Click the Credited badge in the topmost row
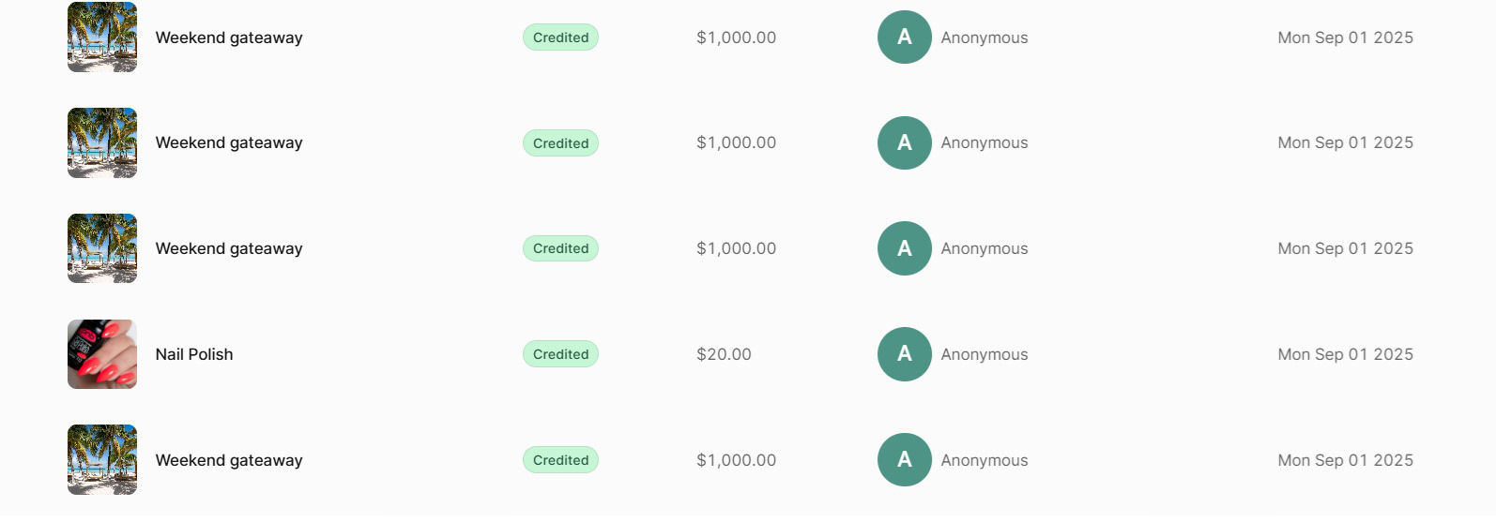 click(x=560, y=37)
